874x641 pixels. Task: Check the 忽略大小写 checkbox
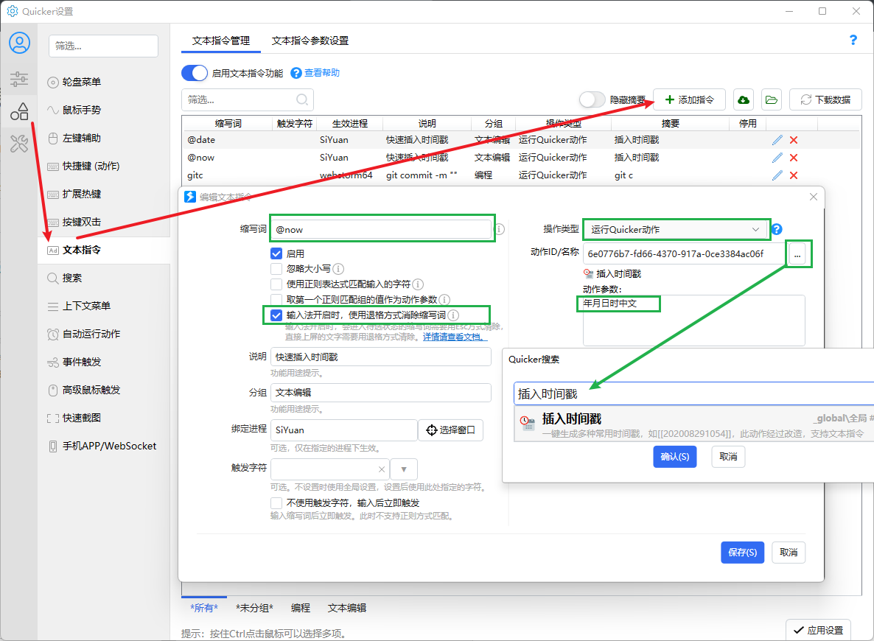276,269
